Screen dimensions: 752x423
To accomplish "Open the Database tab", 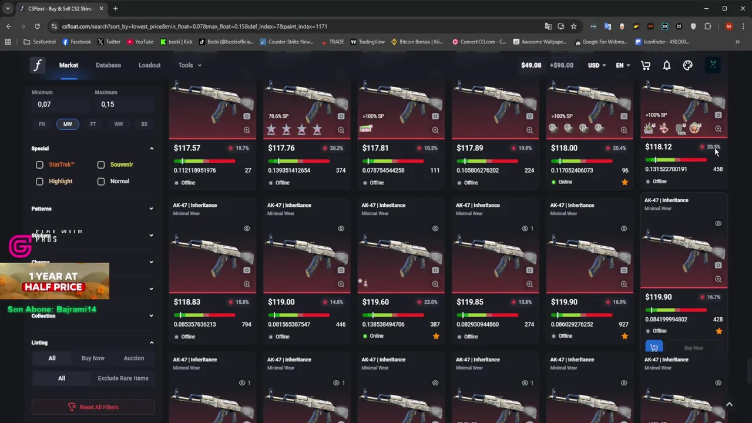I will (x=108, y=65).
